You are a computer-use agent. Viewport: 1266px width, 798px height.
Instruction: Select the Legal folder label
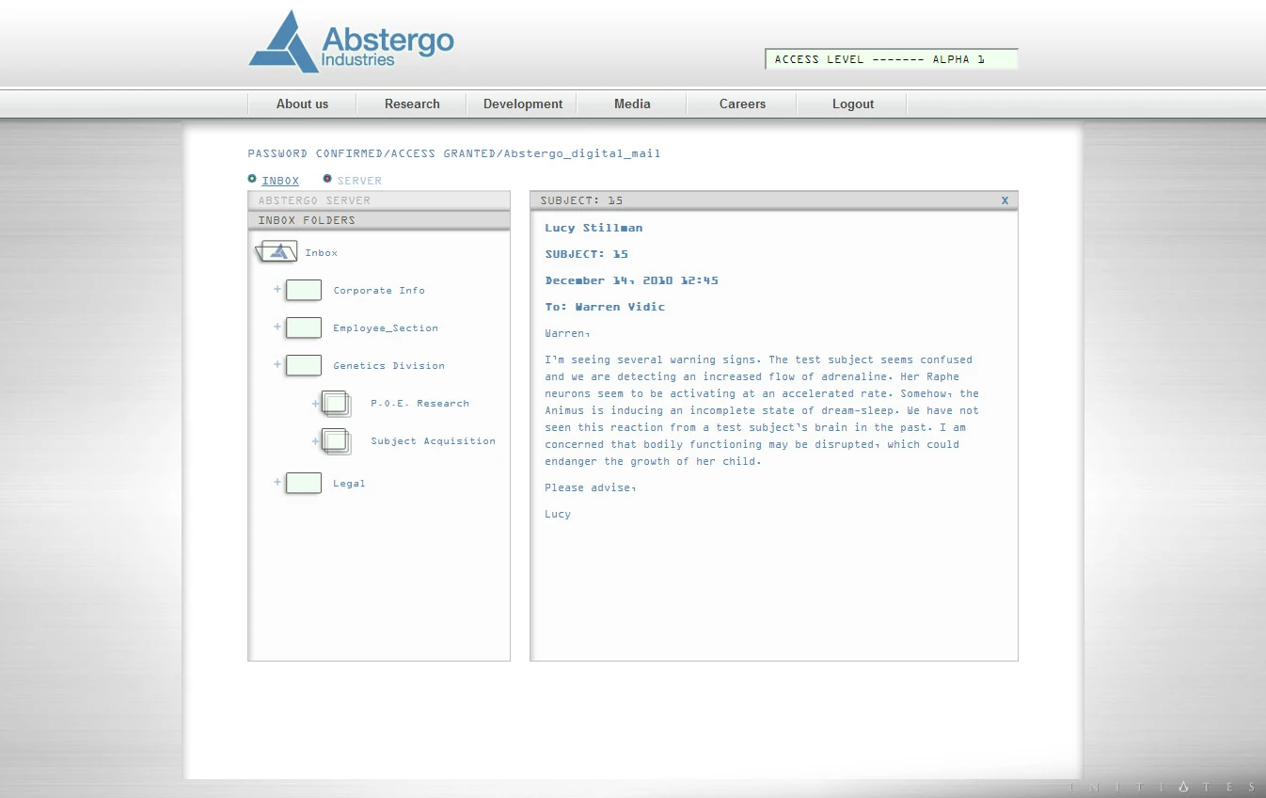coord(349,484)
